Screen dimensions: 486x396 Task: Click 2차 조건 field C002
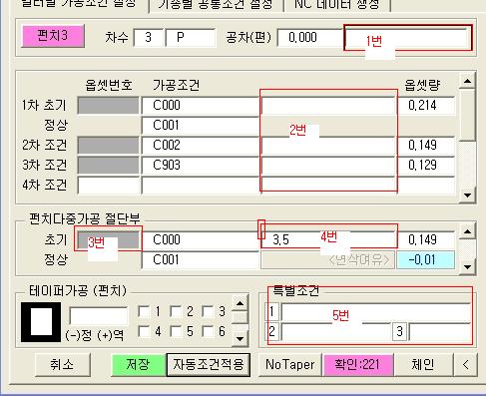[201, 145]
